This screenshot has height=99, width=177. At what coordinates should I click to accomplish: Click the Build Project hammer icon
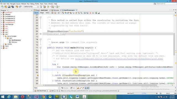pyautogui.click(x=41, y=7)
